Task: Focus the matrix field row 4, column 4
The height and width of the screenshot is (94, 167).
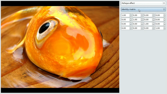Action: coord(159,28)
